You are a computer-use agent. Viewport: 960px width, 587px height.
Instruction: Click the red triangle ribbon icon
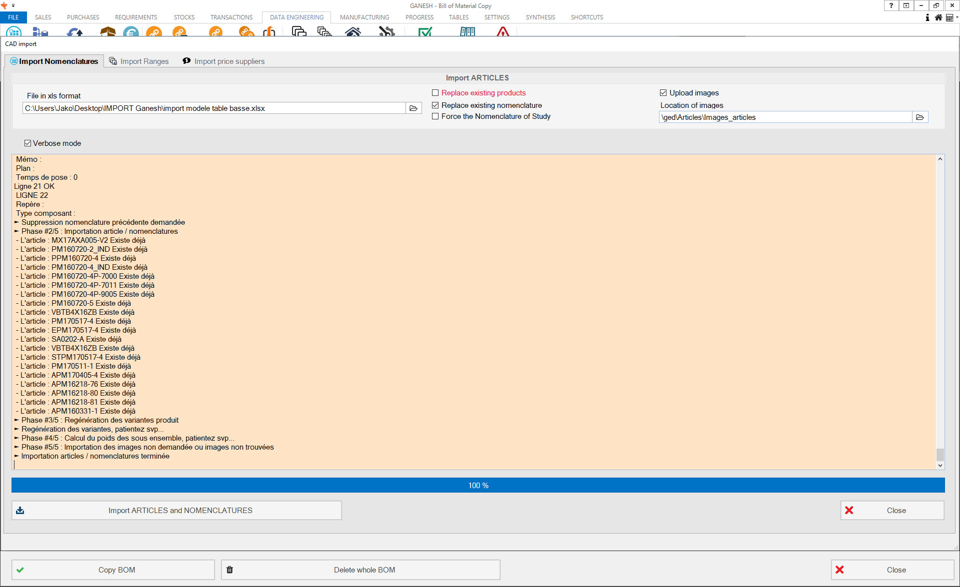(x=502, y=32)
